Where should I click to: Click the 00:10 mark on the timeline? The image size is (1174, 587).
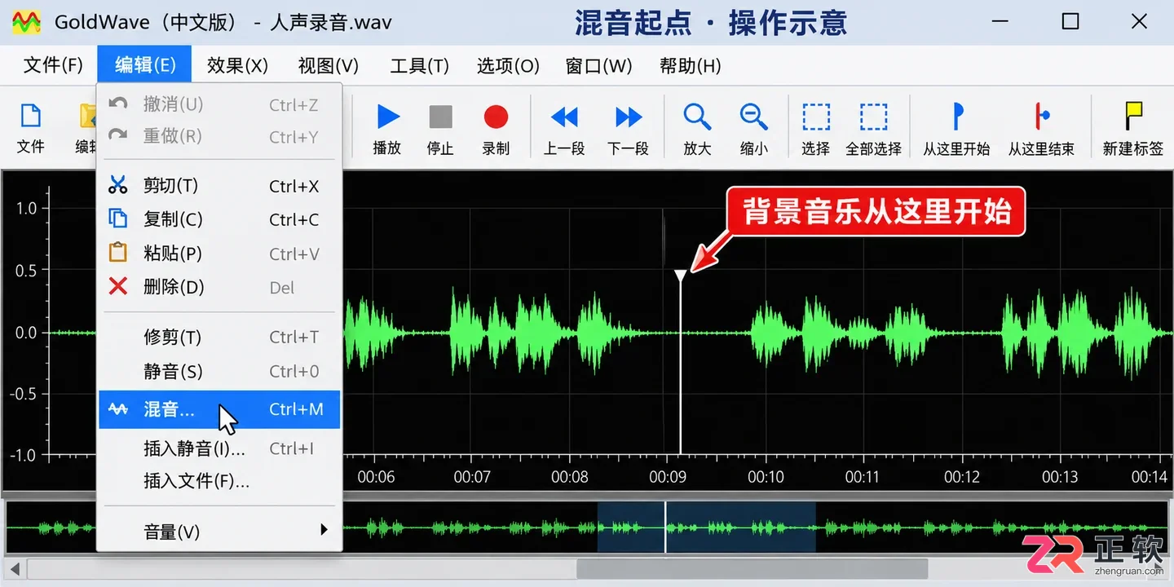coord(766,477)
